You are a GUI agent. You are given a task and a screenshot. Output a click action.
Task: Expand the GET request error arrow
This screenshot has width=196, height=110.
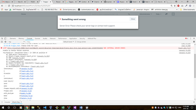3,48
